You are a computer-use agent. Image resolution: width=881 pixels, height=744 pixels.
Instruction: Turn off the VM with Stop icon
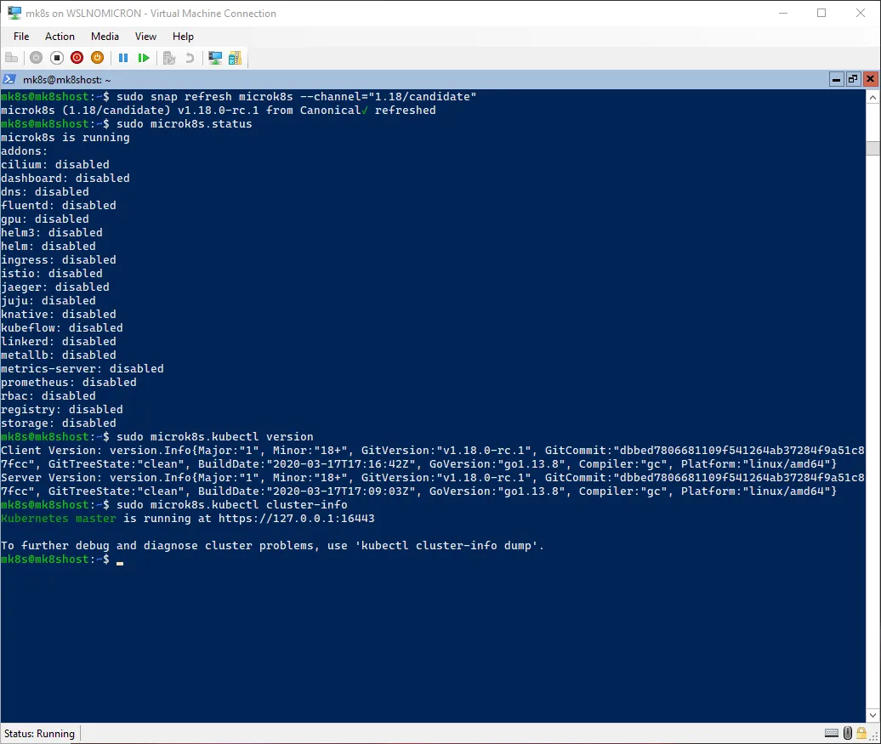click(57, 58)
